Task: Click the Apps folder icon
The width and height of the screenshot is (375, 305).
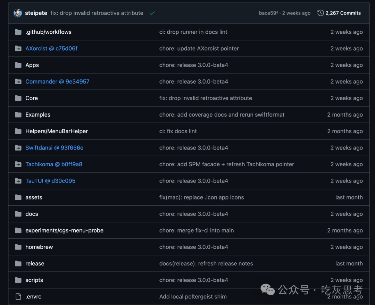Action: click(18, 65)
